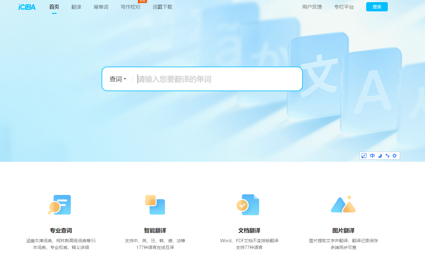This screenshot has width=425, height=264.
Task: Open the 写作校对 nav item
Action: pos(130,7)
